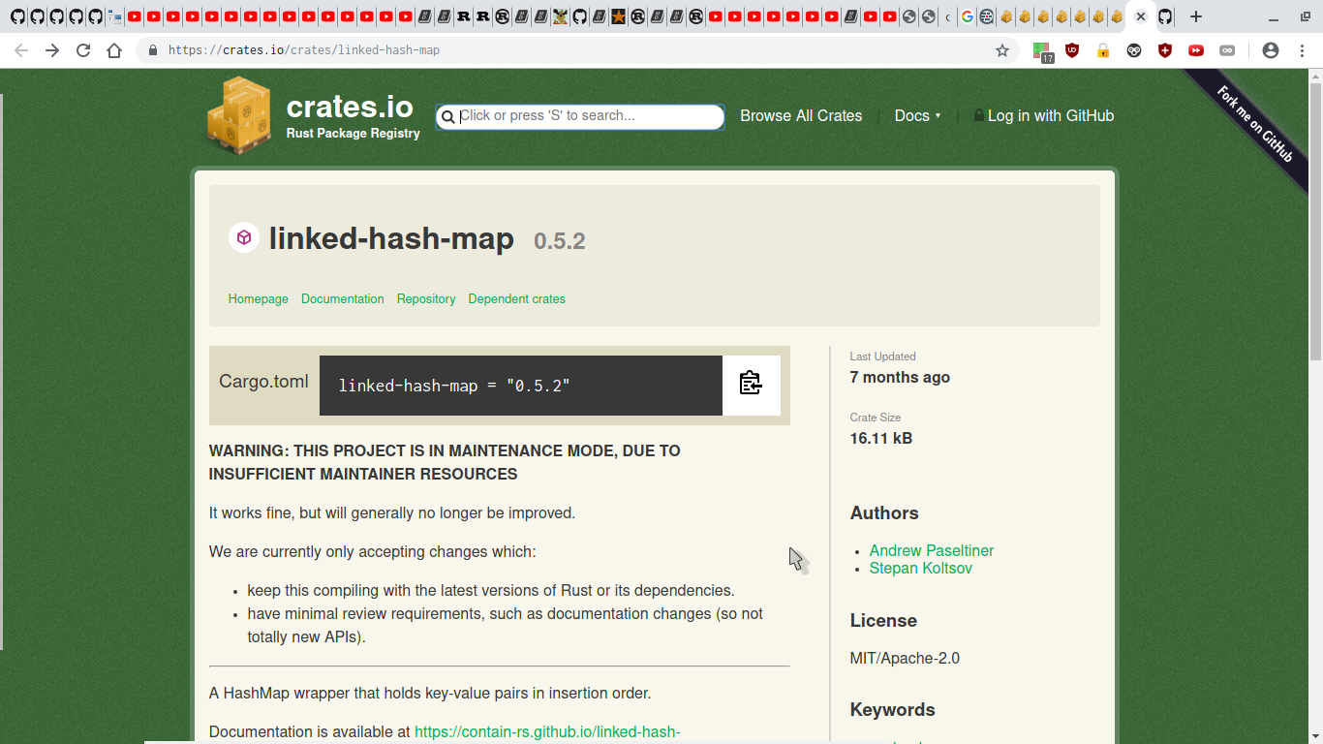
Task: Click the crates.io boxes logo
Action: click(238, 116)
